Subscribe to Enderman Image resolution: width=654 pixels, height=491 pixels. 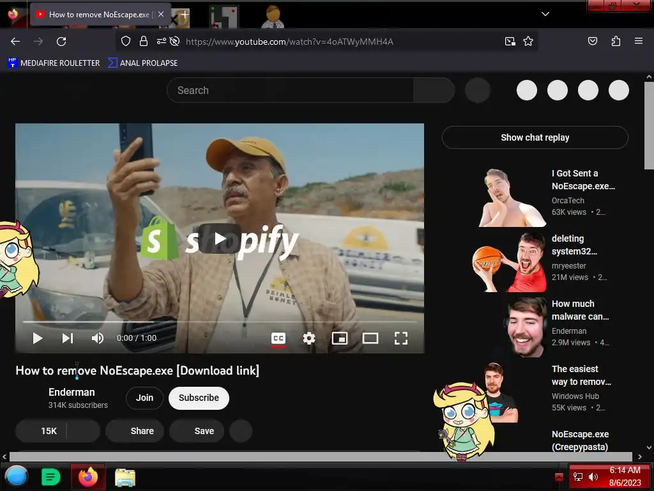coord(199,398)
